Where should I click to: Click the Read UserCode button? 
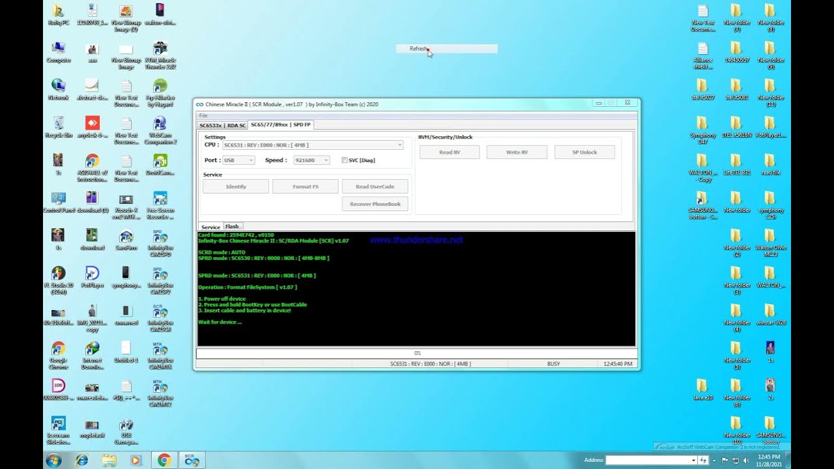[375, 186]
